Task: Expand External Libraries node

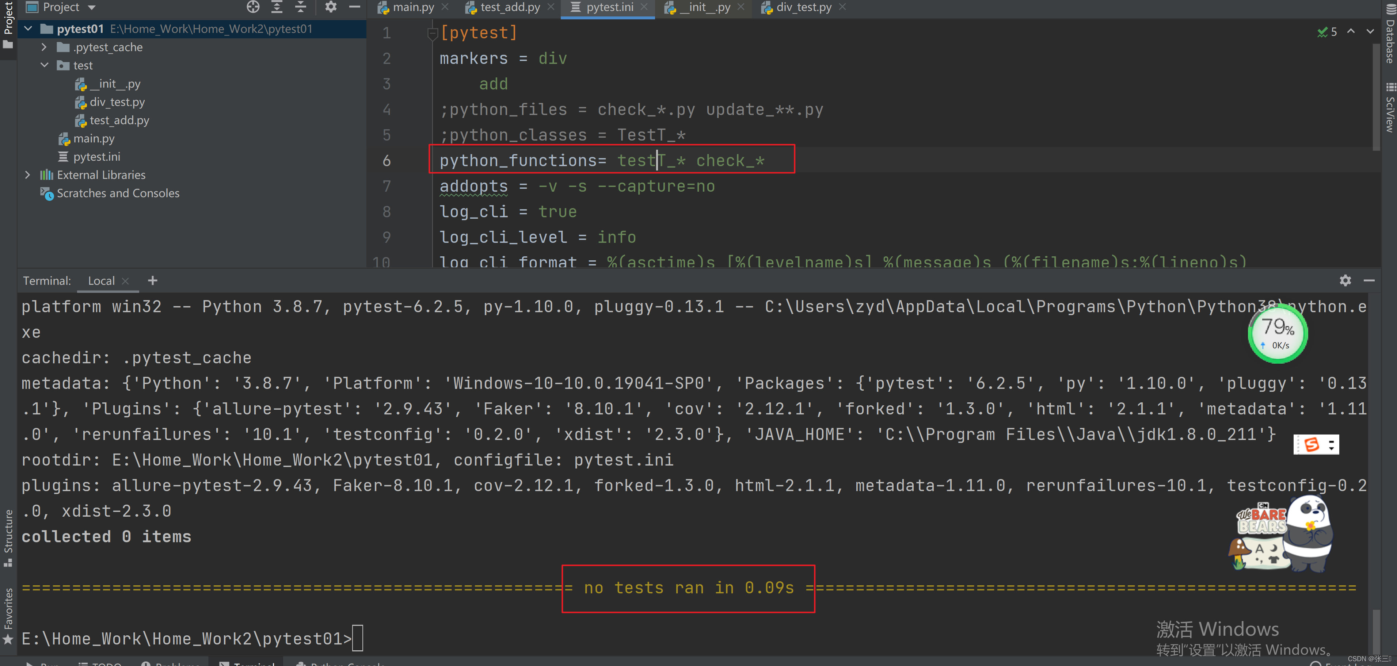Action: click(x=28, y=175)
